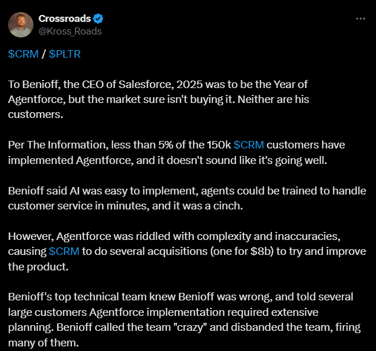Click the $CRM cashtag after "150k"
Viewport: 376px width, 351px height.
pyautogui.click(x=249, y=145)
